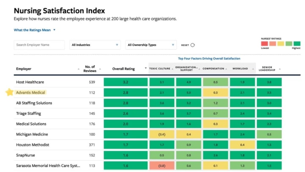
Task: Click the No. of Reviews header
Action: [x=90, y=69]
